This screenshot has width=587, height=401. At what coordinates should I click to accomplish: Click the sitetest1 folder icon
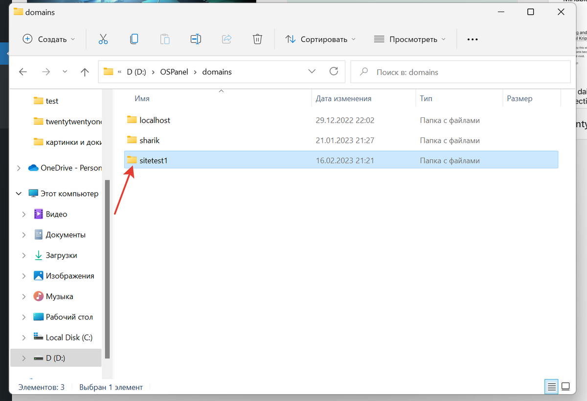tap(132, 160)
